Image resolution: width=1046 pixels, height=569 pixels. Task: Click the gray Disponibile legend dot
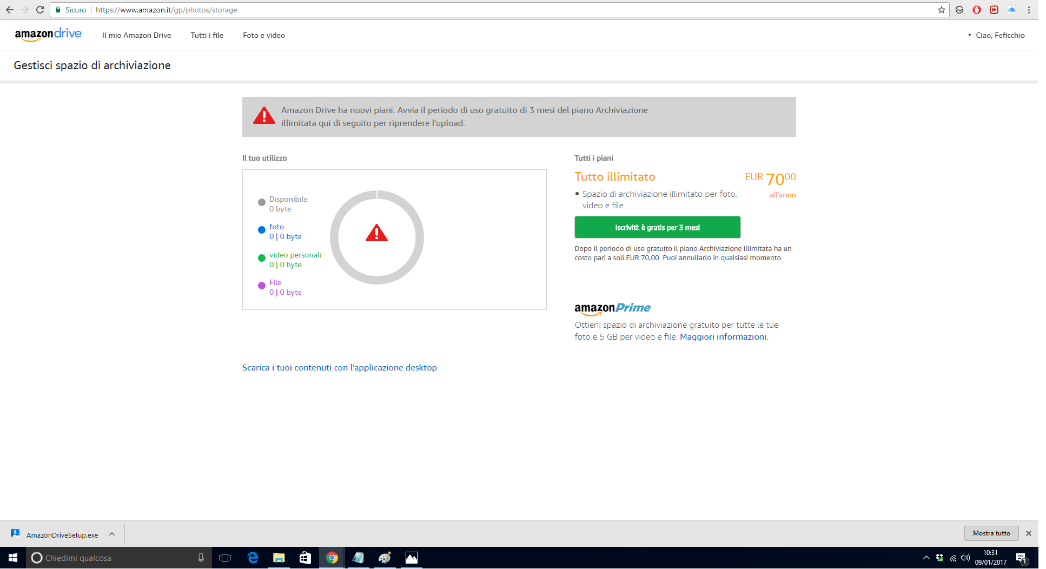point(262,202)
